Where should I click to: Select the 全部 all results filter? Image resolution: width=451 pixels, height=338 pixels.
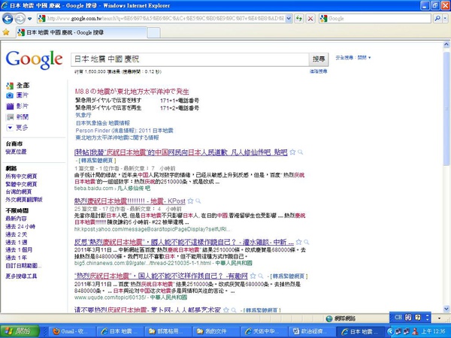point(23,86)
